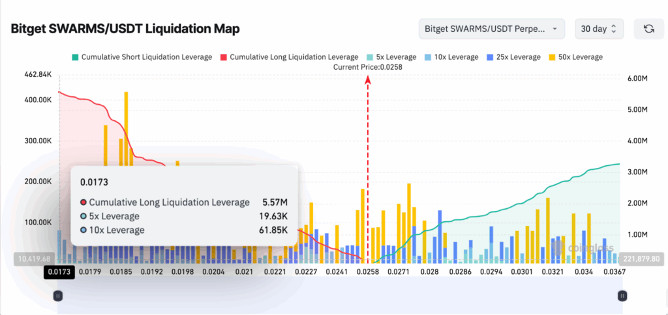Click the 0.0271 x-axis label

pyautogui.click(x=399, y=272)
